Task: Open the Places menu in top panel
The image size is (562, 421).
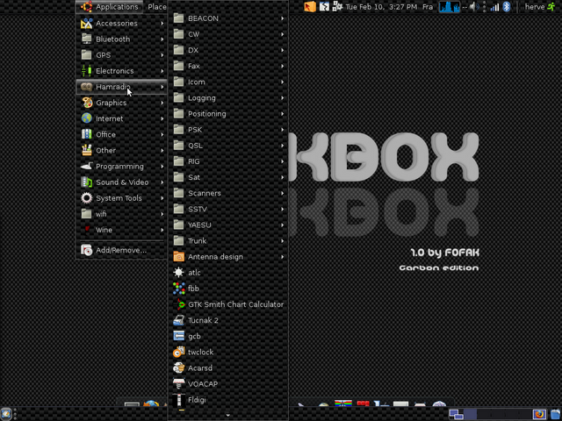Action: tap(157, 7)
